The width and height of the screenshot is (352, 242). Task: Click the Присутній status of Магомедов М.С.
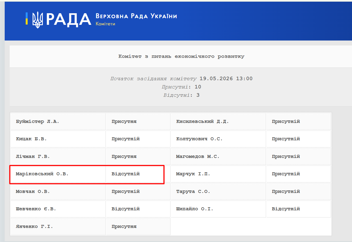(286, 157)
